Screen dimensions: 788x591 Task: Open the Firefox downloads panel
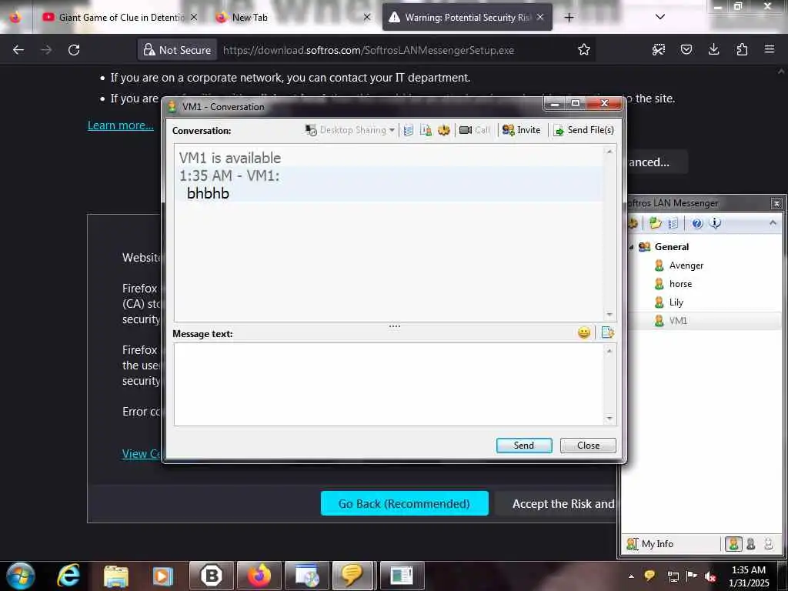click(713, 49)
